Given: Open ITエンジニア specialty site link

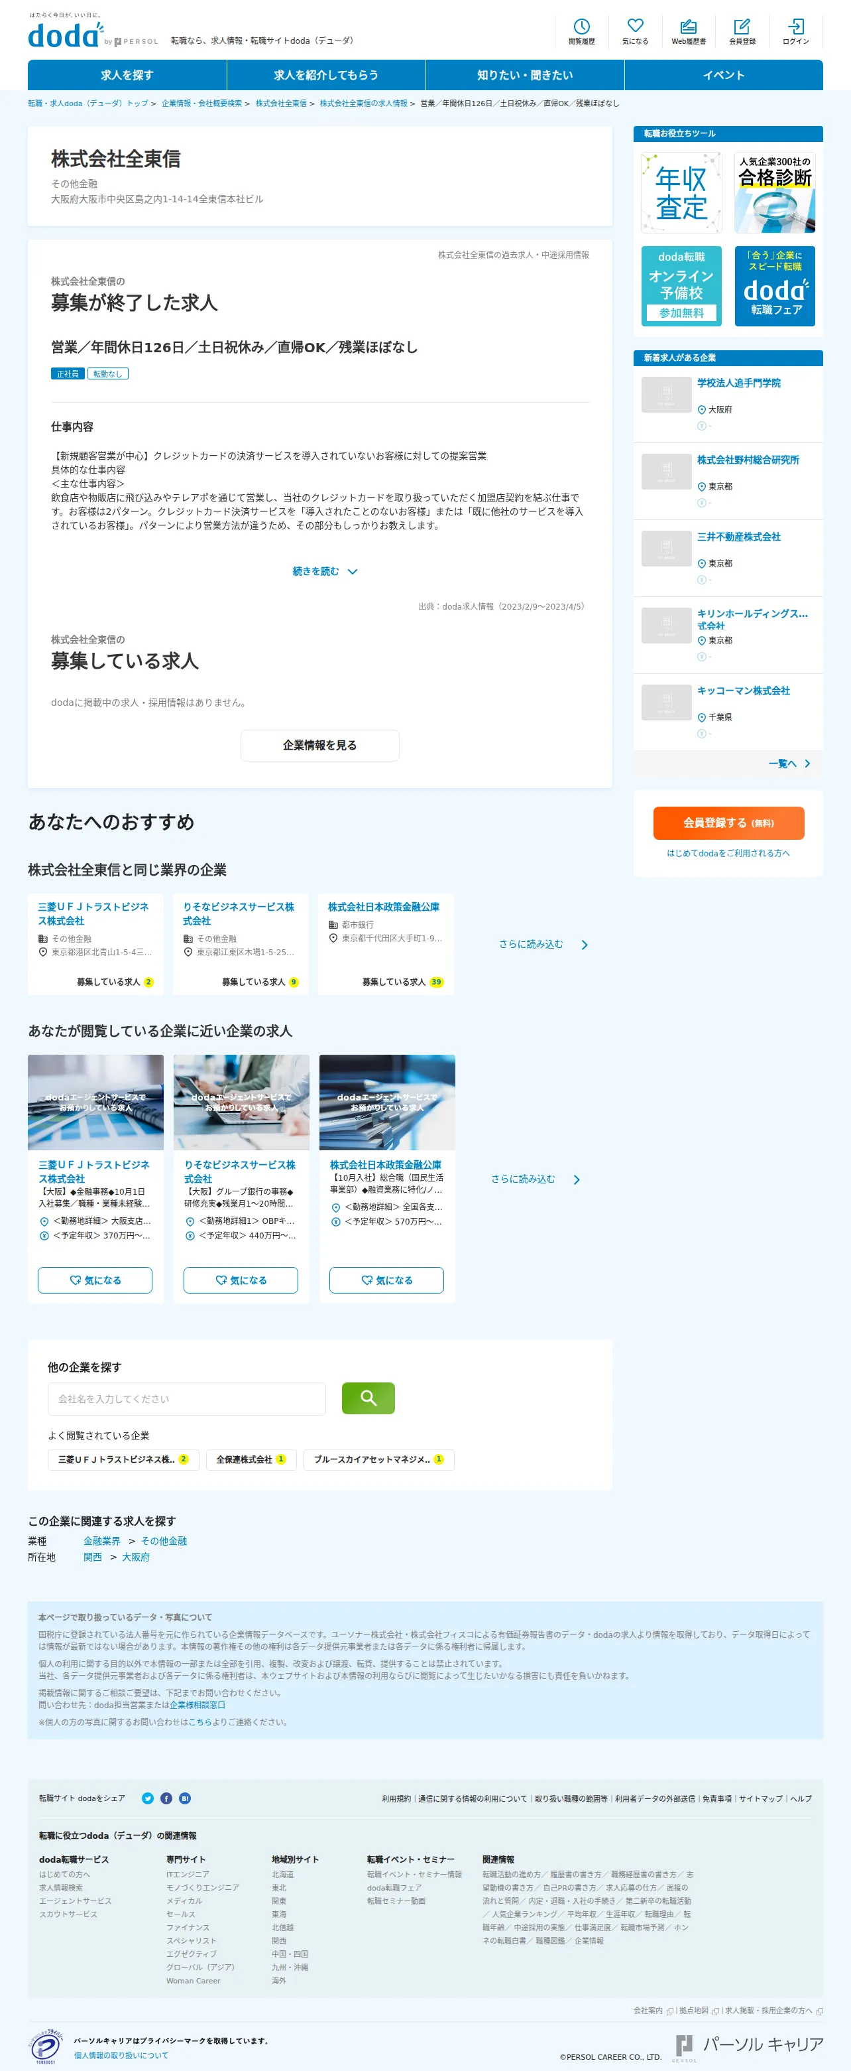Looking at the screenshot, I should pyautogui.click(x=188, y=1874).
